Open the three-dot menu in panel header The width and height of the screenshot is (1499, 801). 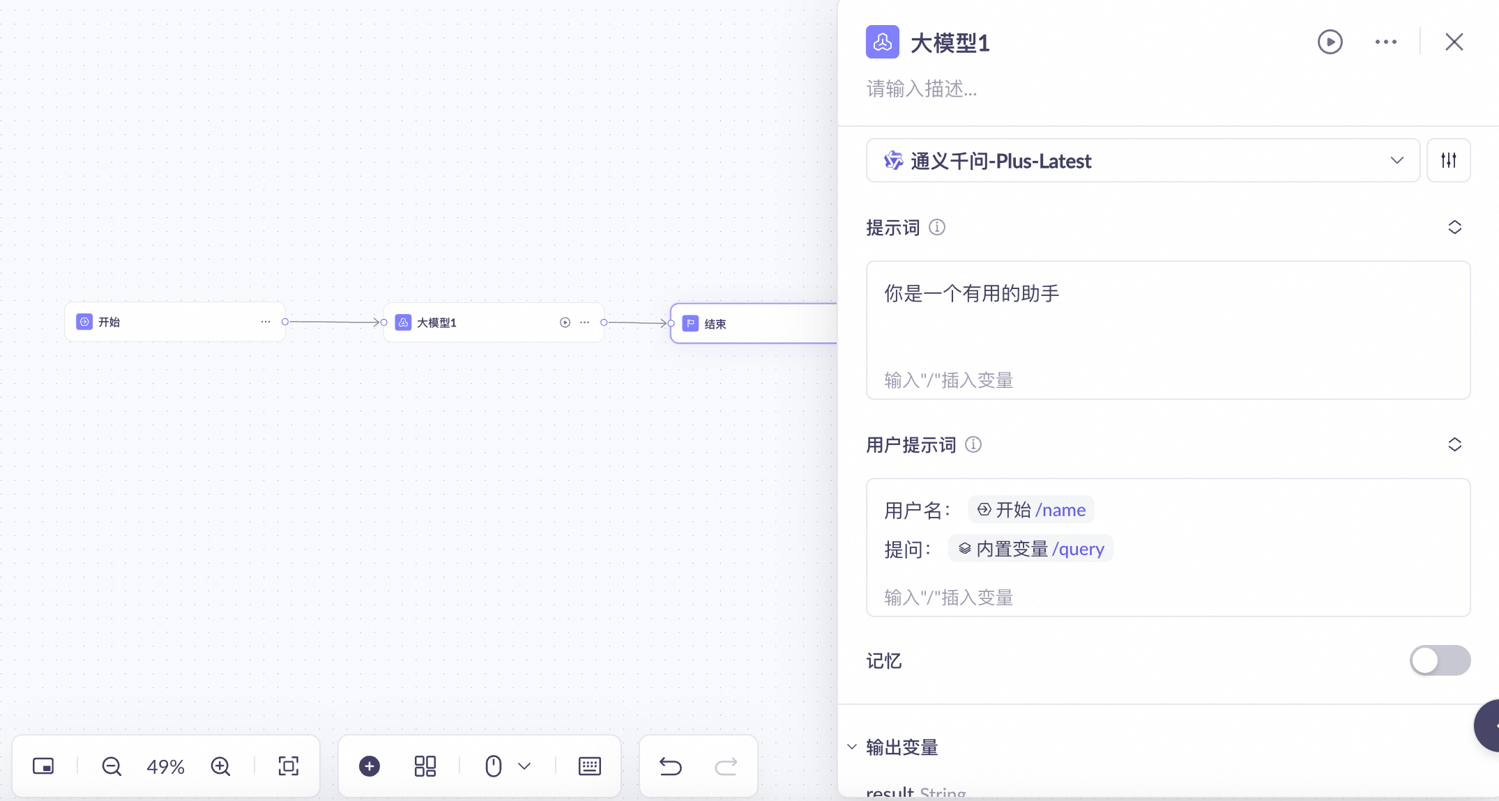click(1385, 42)
